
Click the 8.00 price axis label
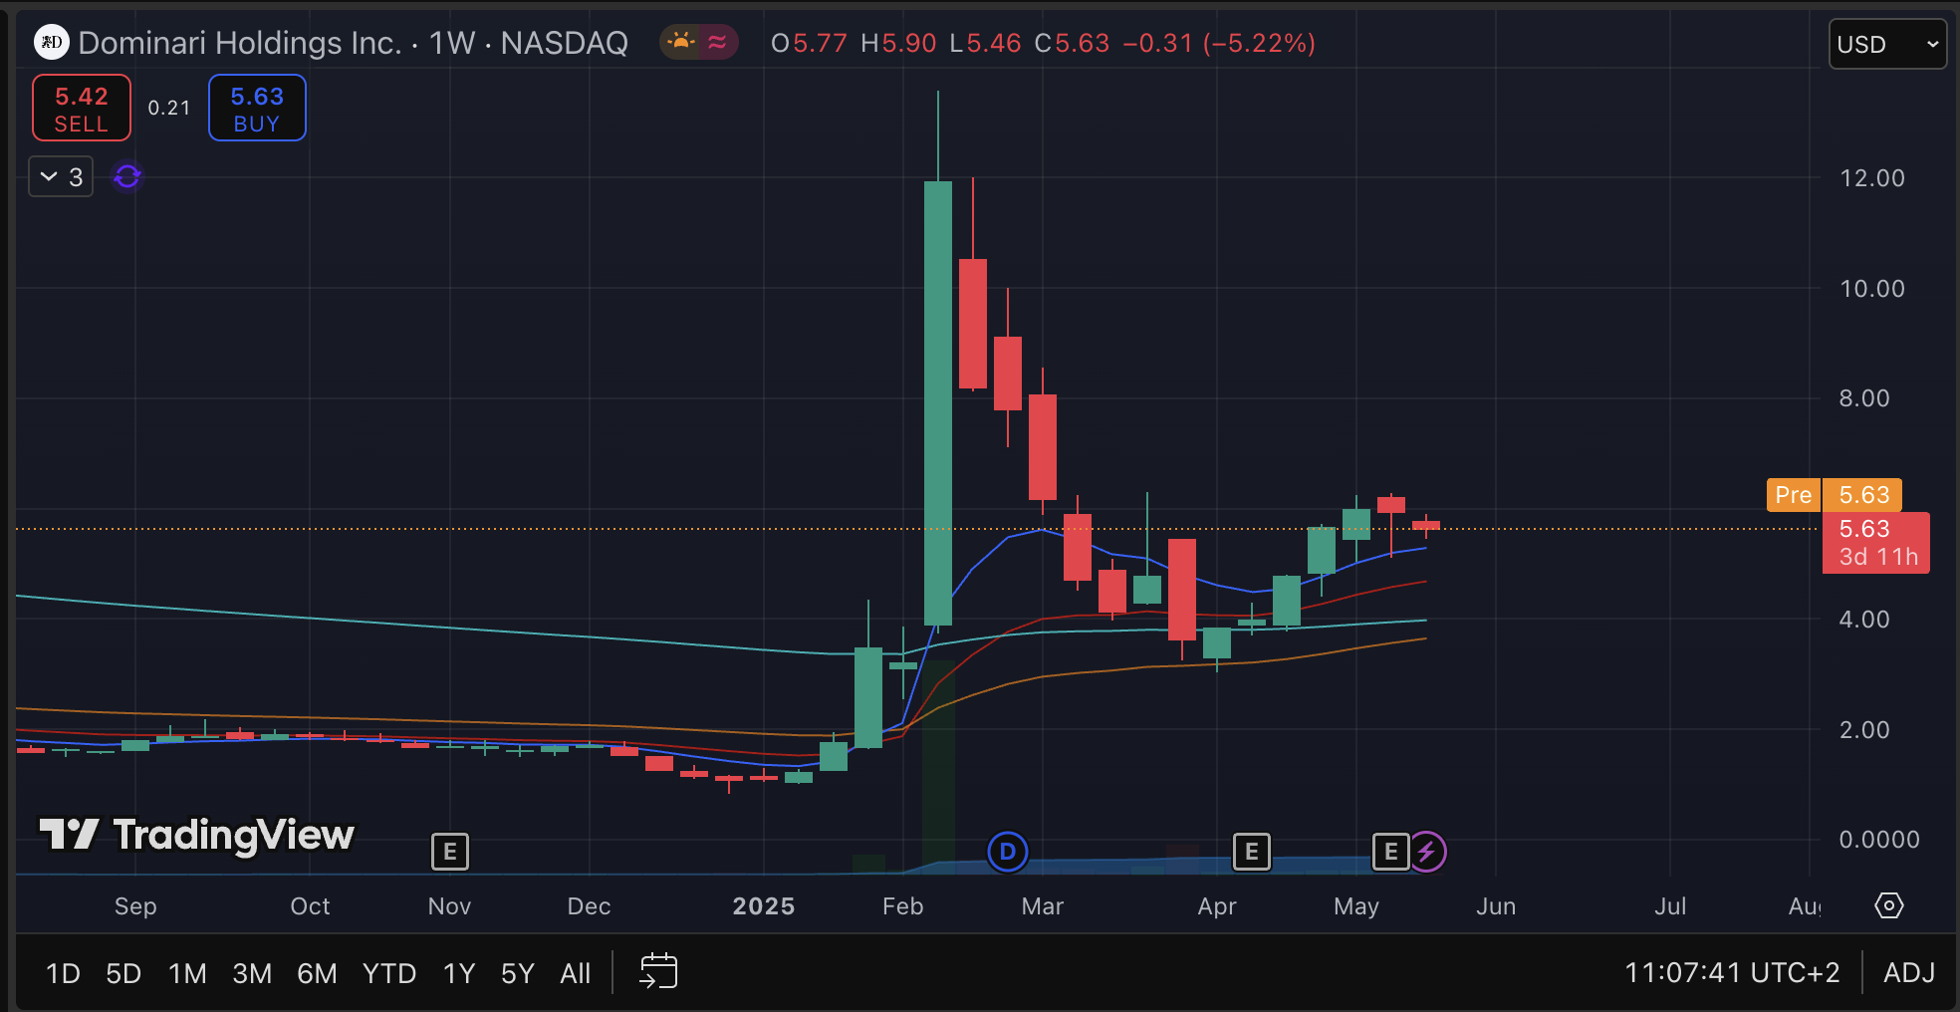(1864, 398)
